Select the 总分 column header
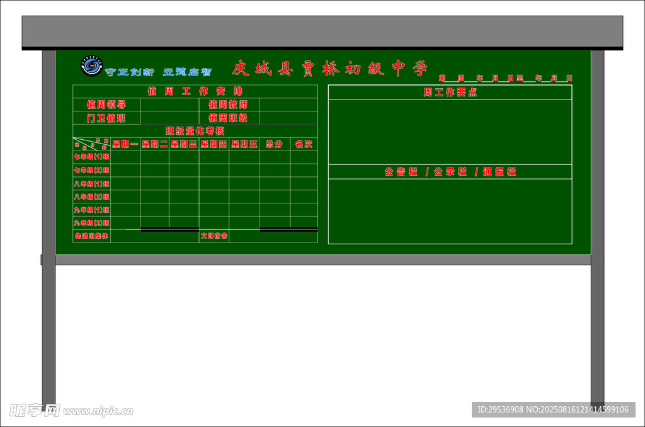The image size is (645, 427). click(x=274, y=144)
